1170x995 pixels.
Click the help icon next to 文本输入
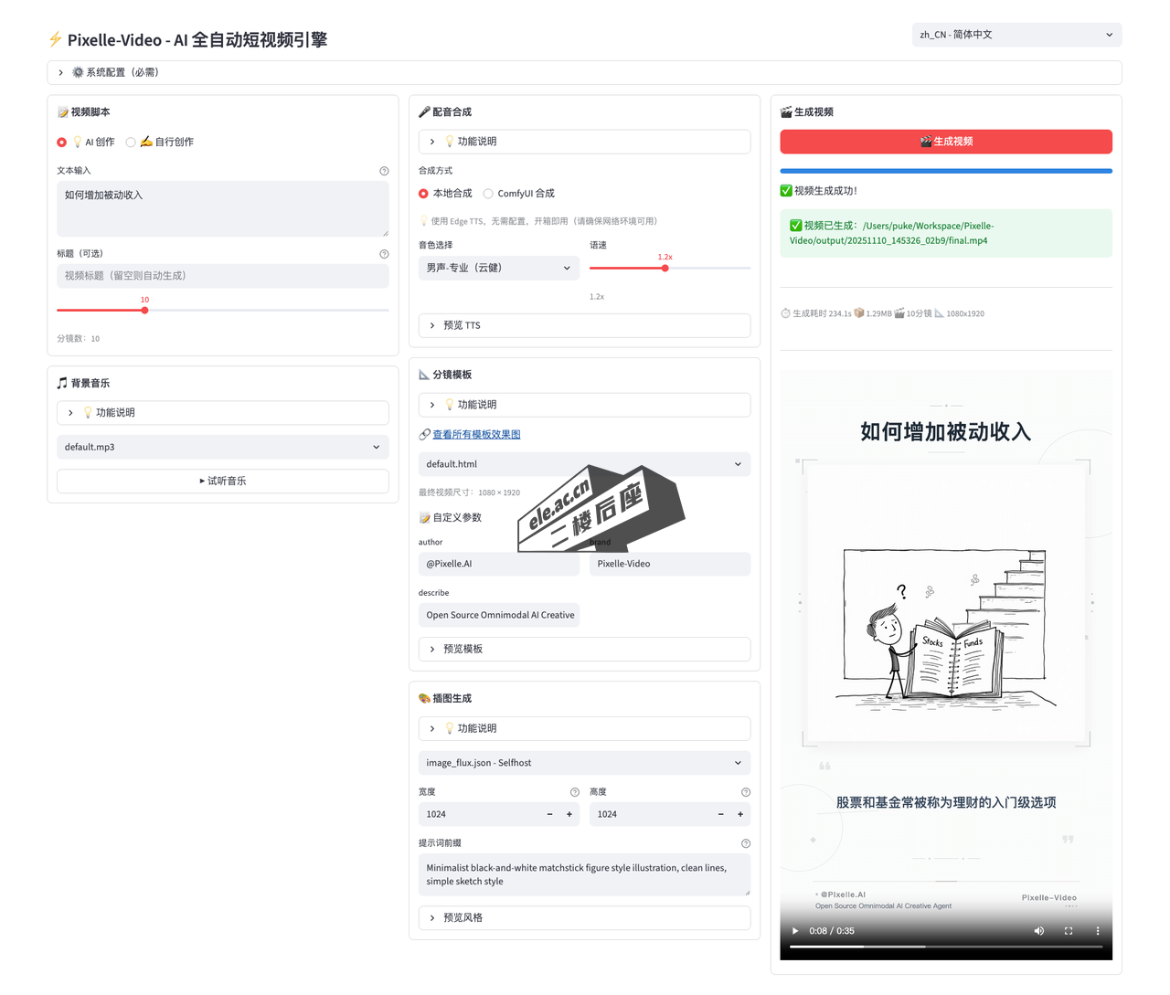(384, 171)
